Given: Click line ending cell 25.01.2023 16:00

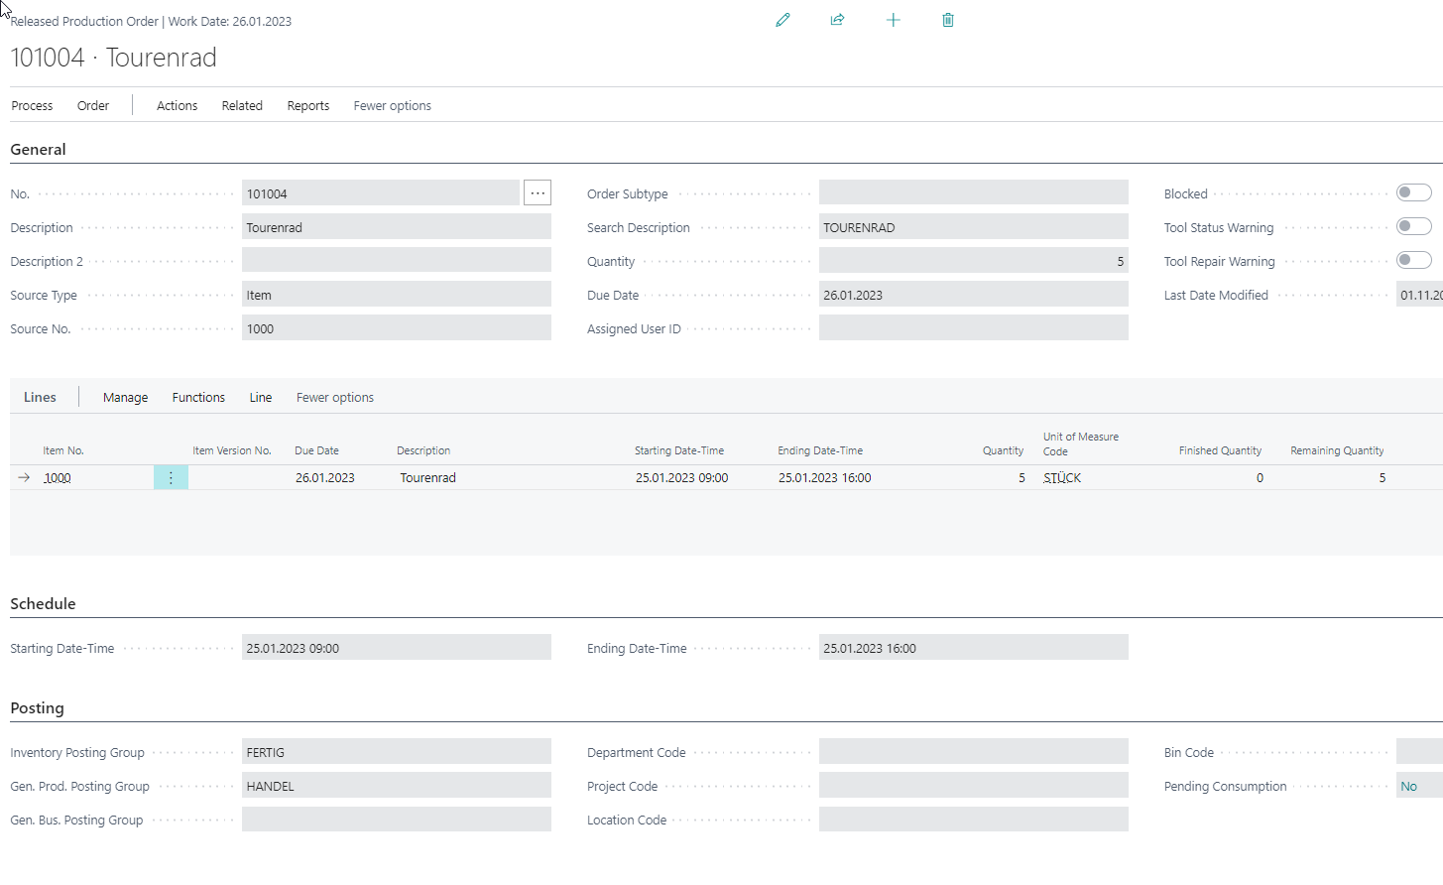Looking at the screenshot, I should (825, 477).
